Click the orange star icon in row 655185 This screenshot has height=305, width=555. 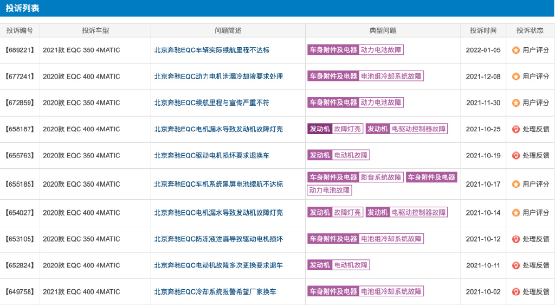[x=516, y=184]
